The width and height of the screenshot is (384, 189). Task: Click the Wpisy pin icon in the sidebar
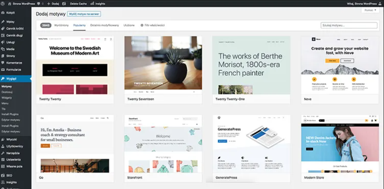pyautogui.click(x=3, y=22)
